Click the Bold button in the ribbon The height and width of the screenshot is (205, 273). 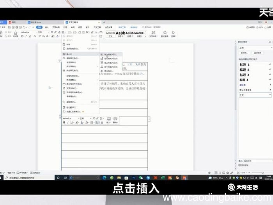[x=22, y=36]
